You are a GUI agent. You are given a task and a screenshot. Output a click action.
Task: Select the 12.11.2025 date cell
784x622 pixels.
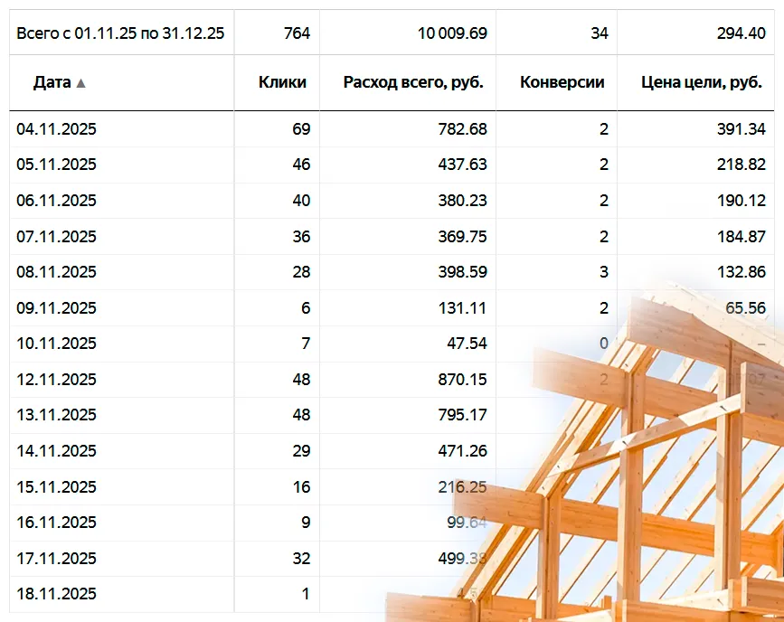pyautogui.click(x=56, y=380)
